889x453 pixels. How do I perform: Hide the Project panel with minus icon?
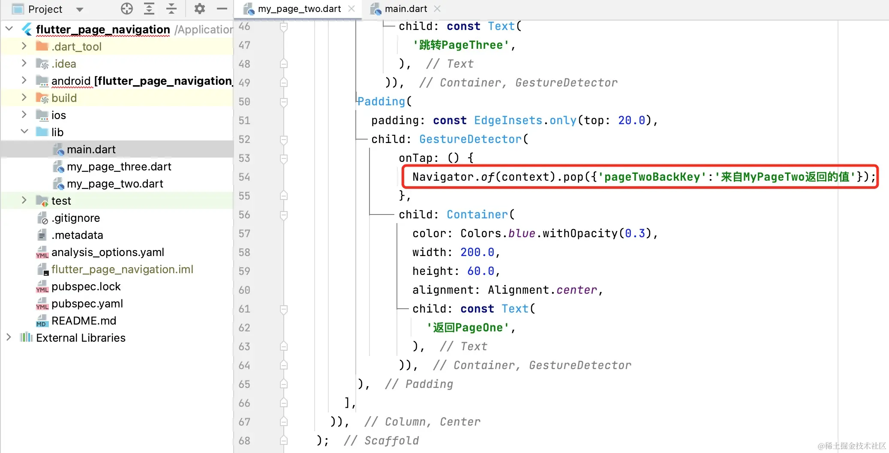pos(222,9)
